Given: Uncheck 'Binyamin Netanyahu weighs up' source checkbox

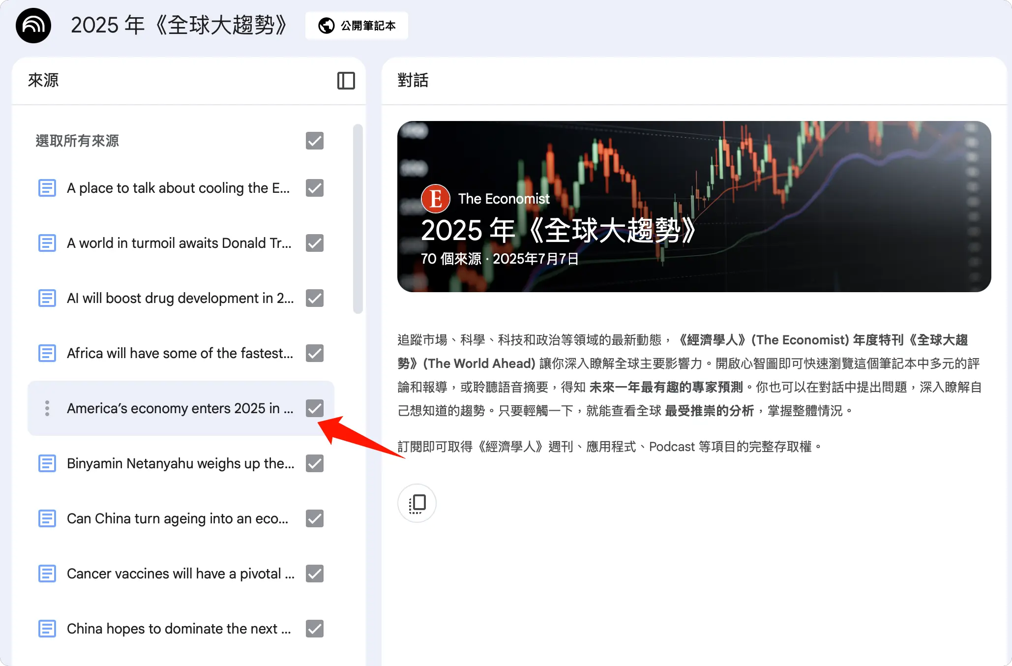Looking at the screenshot, I should (x=315, y=463).
